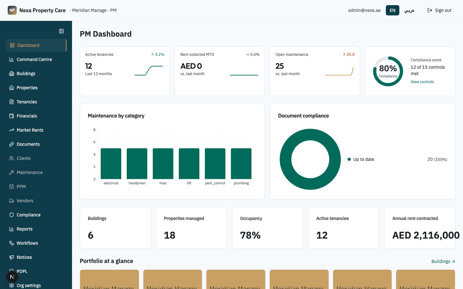Click the Occupancy 78% value
Image resolution: width=463 pixels, height=289 pixels.
pyautogui.click(x=250, y=235)
